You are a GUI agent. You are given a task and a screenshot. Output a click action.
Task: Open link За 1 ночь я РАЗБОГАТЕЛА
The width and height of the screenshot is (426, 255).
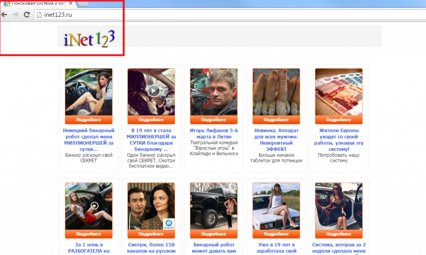[89, 248]
